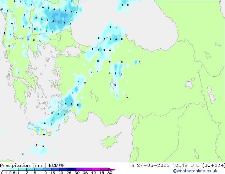Click the legend label '0.5'
The height and width of the screenshot is (174, 225).
(12, 173)
